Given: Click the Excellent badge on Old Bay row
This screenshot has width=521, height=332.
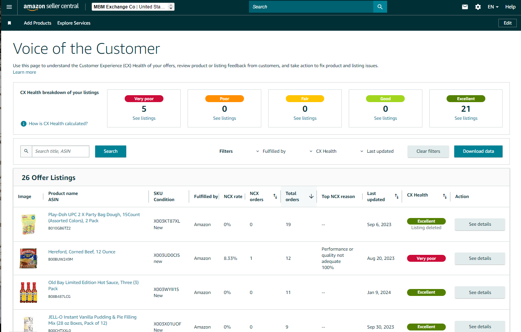Looking at the screenshot, I should pyautogui.click(x=426, y=292).
